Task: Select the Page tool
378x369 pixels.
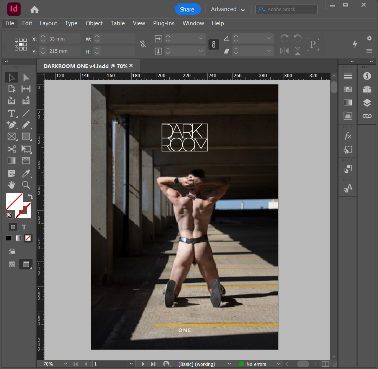Action: pyautogui.click(x=11, y=89)
